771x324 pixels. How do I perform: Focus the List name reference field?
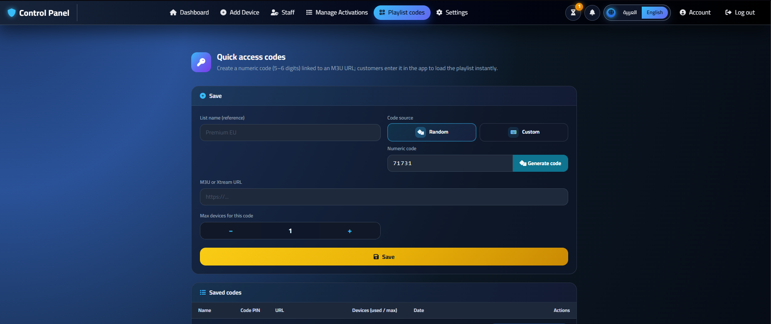[x=290, y=132]
